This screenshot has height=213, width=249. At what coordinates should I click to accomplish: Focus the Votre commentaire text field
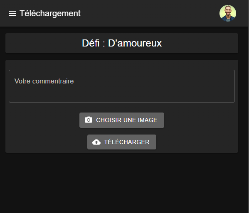pyautogui.click(x=122, y=86)
